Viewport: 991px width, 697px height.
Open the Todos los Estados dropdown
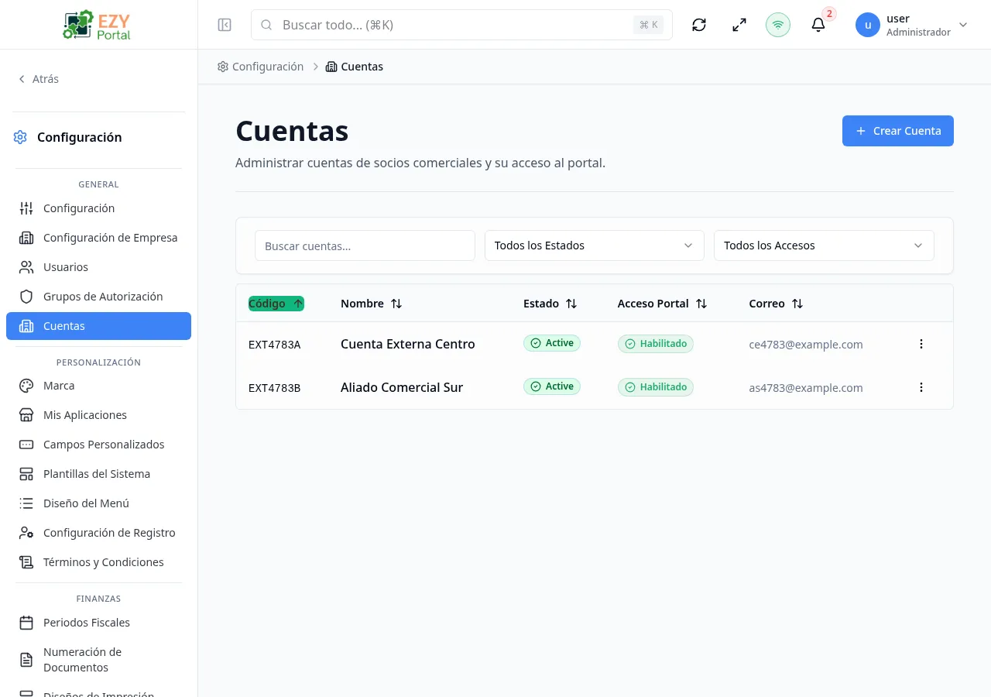click(x=595, y=245)
